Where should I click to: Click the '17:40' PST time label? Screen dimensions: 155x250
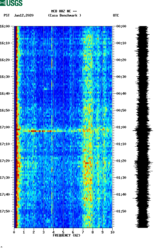click(x=5, y=194)
